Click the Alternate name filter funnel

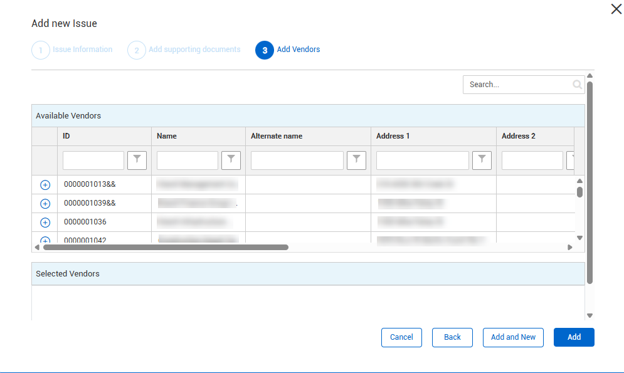[356, 160]
